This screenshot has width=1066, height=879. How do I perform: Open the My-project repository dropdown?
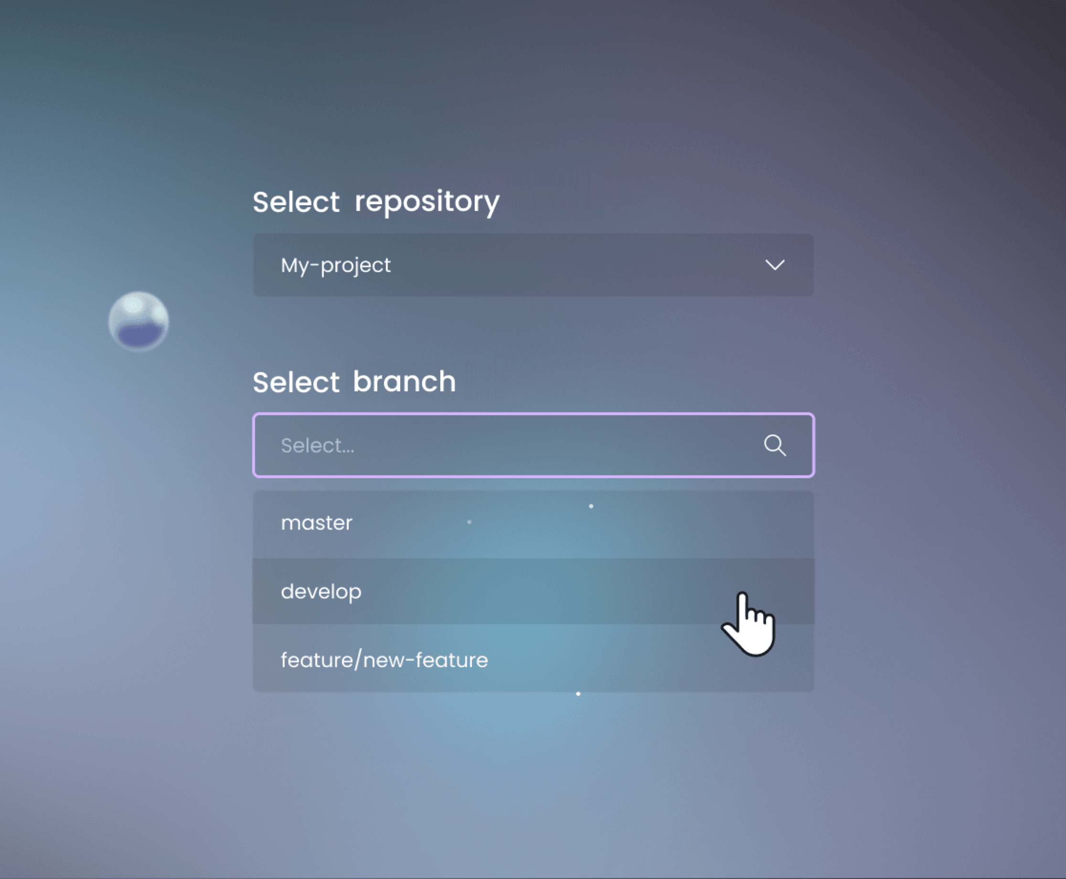tap(533, 265)
